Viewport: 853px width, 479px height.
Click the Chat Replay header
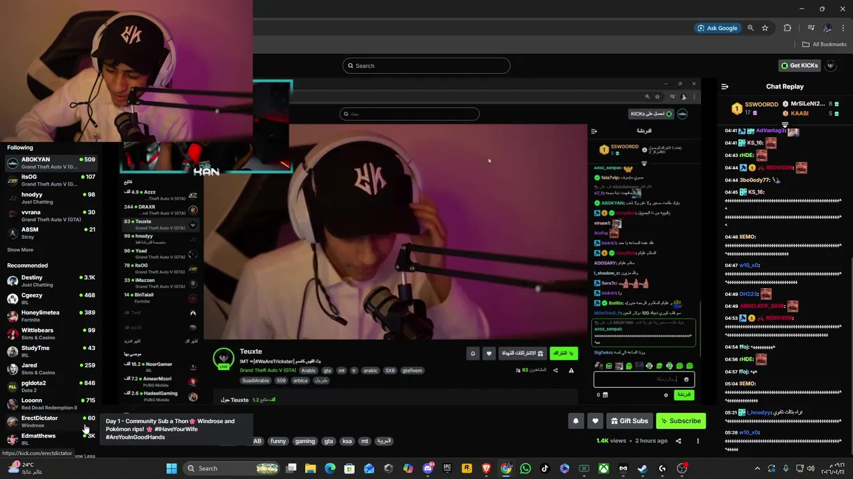coord(784,86)
